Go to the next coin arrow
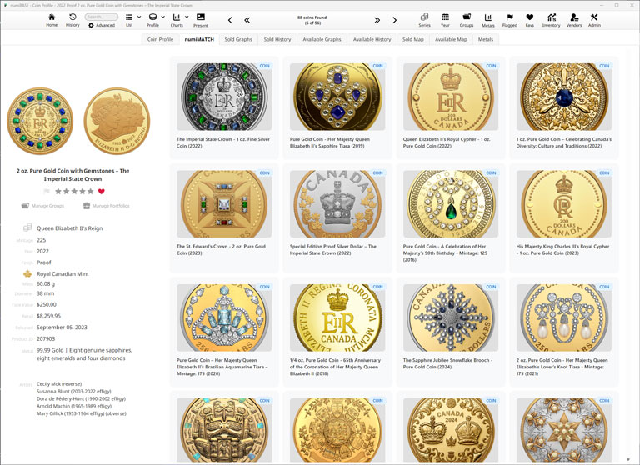 click(394, 20)
